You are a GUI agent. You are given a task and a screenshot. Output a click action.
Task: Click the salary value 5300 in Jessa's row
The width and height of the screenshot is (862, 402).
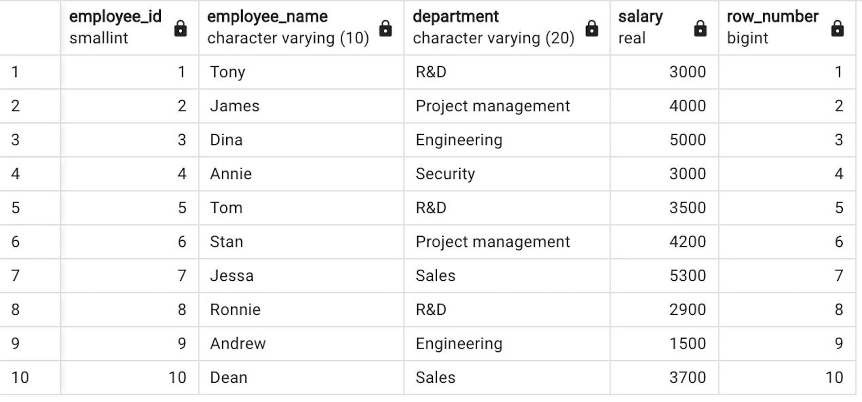pyautogui.click(x=664, y=275)
